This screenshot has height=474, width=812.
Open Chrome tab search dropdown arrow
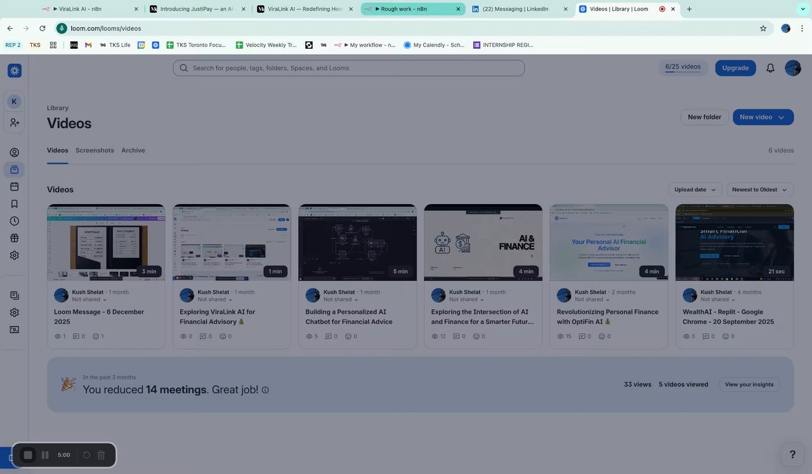click(x=802, y=9)
